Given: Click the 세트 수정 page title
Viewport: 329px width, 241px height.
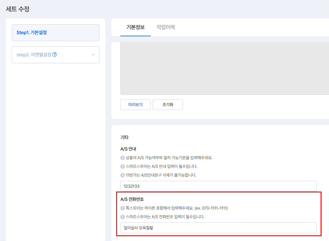Looking at the screenshot, I should [x=18, y=9].
